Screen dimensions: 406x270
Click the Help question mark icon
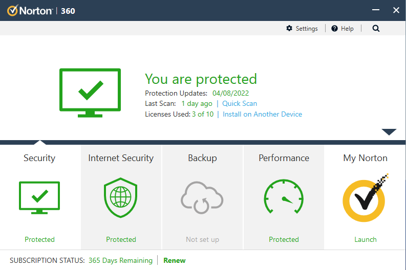point(335,29)
